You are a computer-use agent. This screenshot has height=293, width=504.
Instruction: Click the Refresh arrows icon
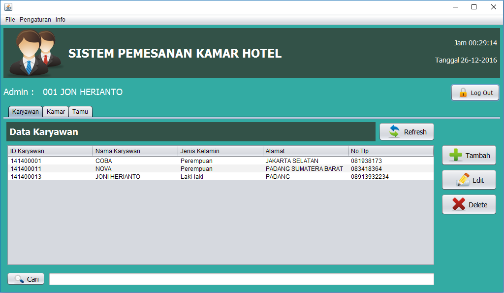tap(394, 131)
